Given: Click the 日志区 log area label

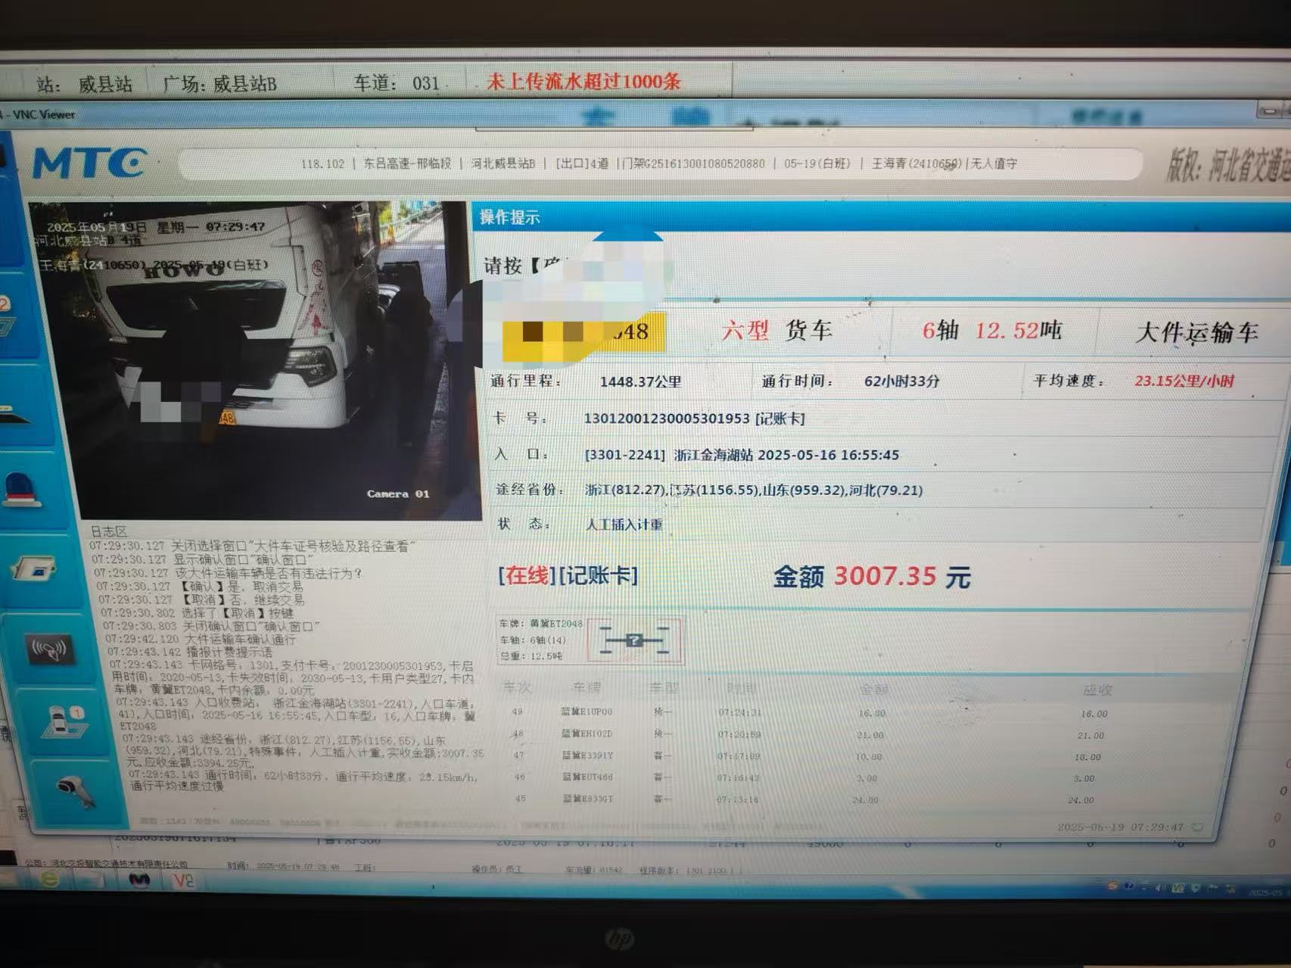Looking at the screenshot, I should point(109,531).
